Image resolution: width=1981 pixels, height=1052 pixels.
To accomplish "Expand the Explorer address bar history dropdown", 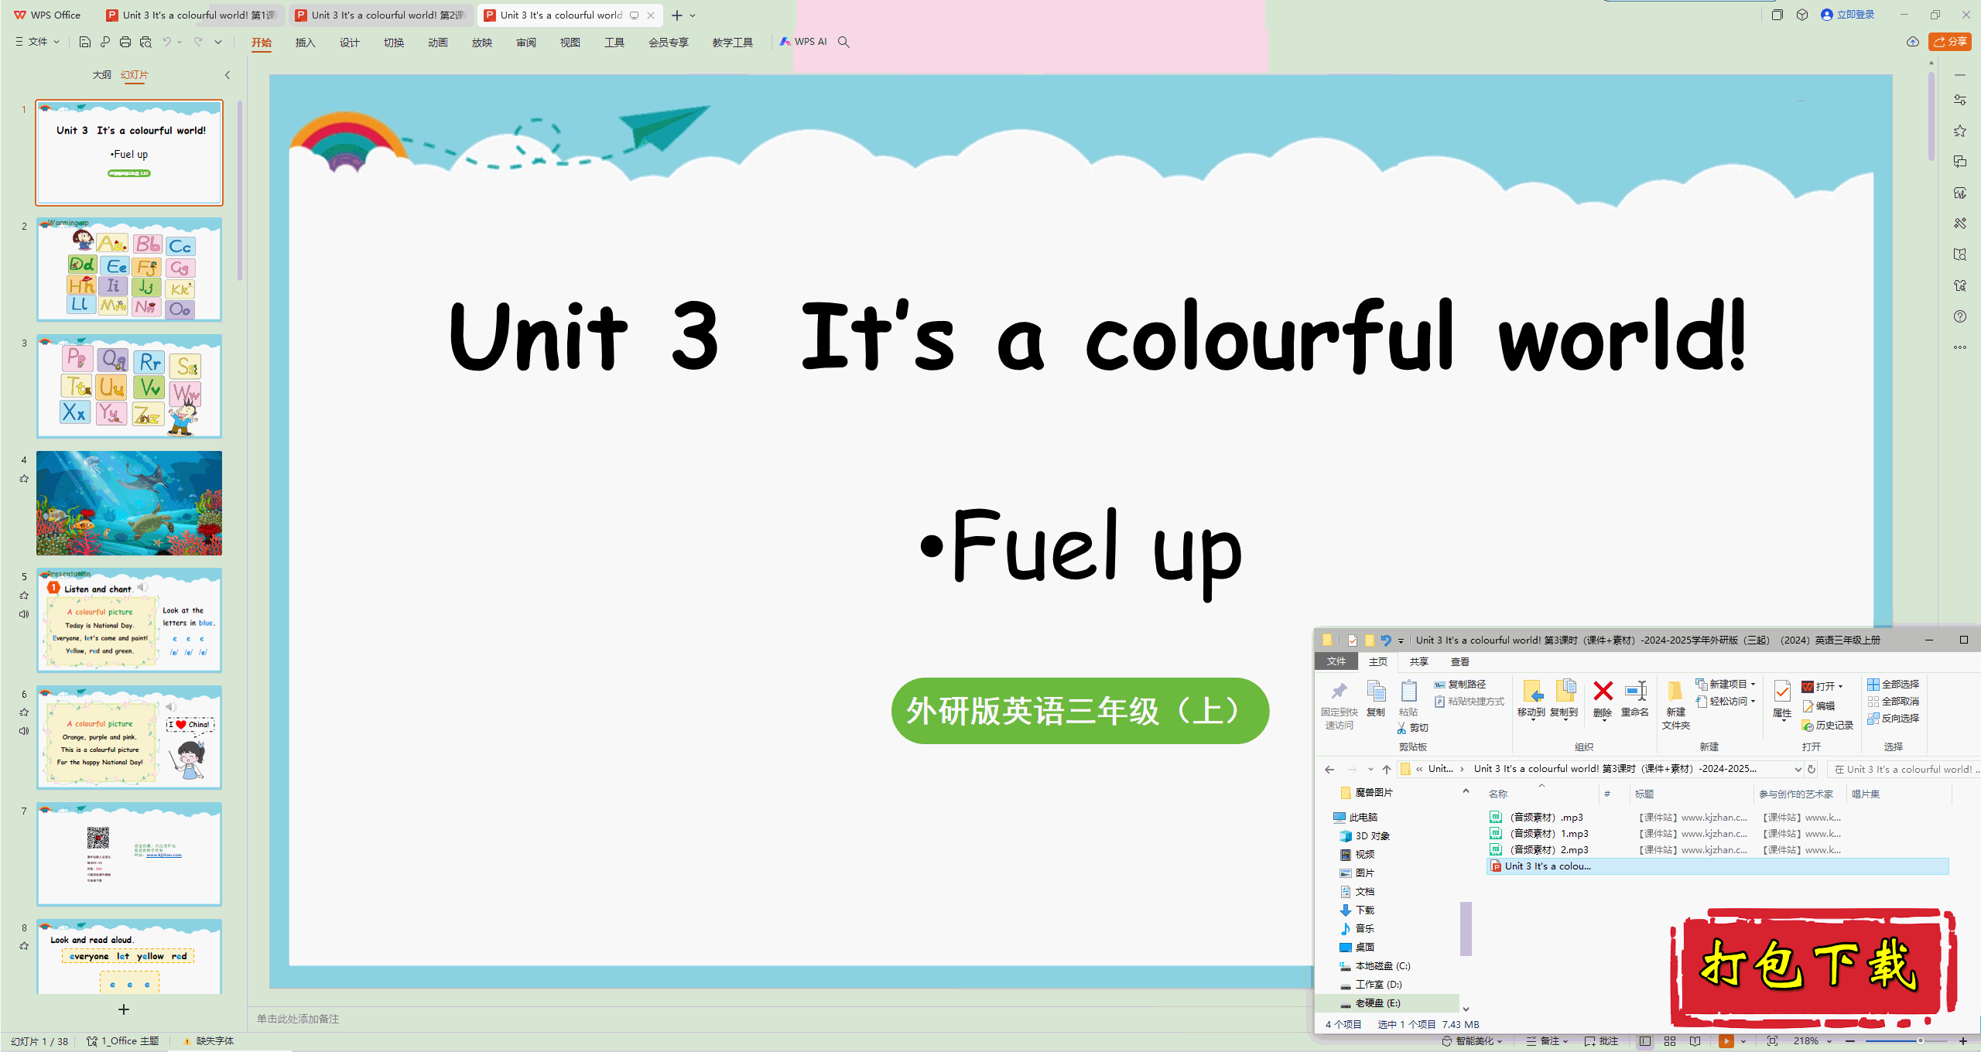I will [x=1798, y=769].
